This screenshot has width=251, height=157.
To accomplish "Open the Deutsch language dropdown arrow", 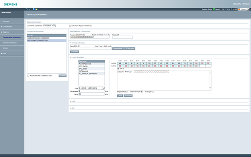I will tap(248, 9).
